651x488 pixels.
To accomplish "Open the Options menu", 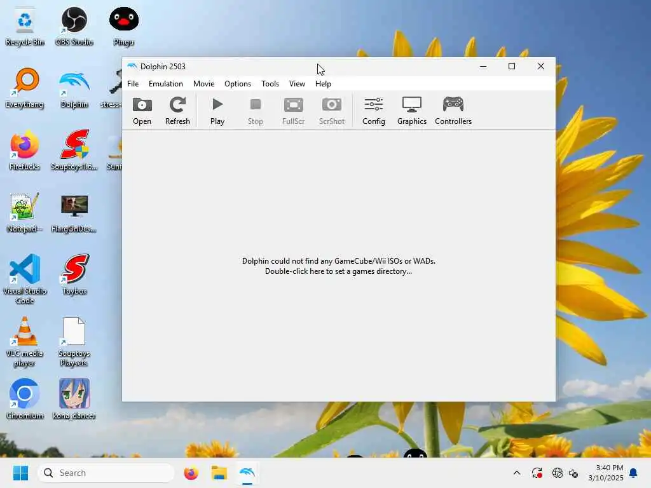I will coord(238,84).
